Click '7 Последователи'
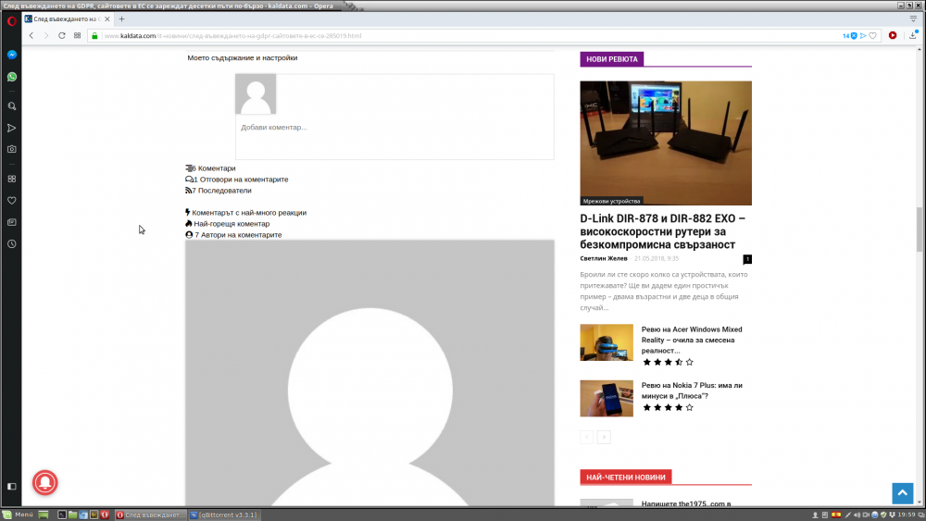926x521 pixels. tap(219, 191)
